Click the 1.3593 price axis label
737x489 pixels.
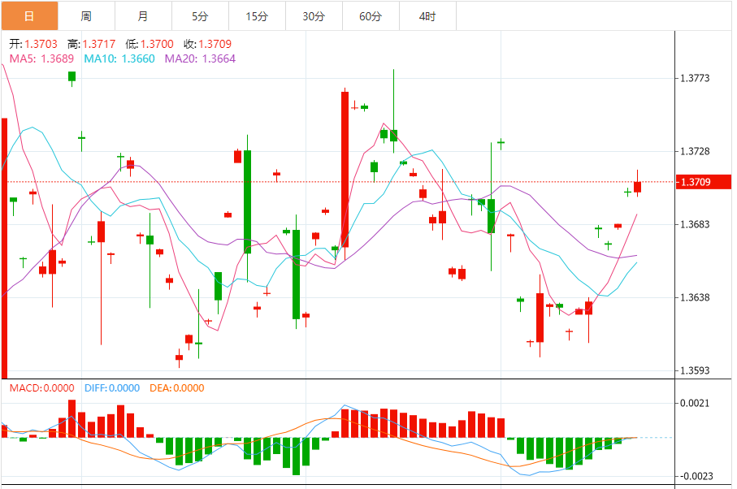(696, 370)
